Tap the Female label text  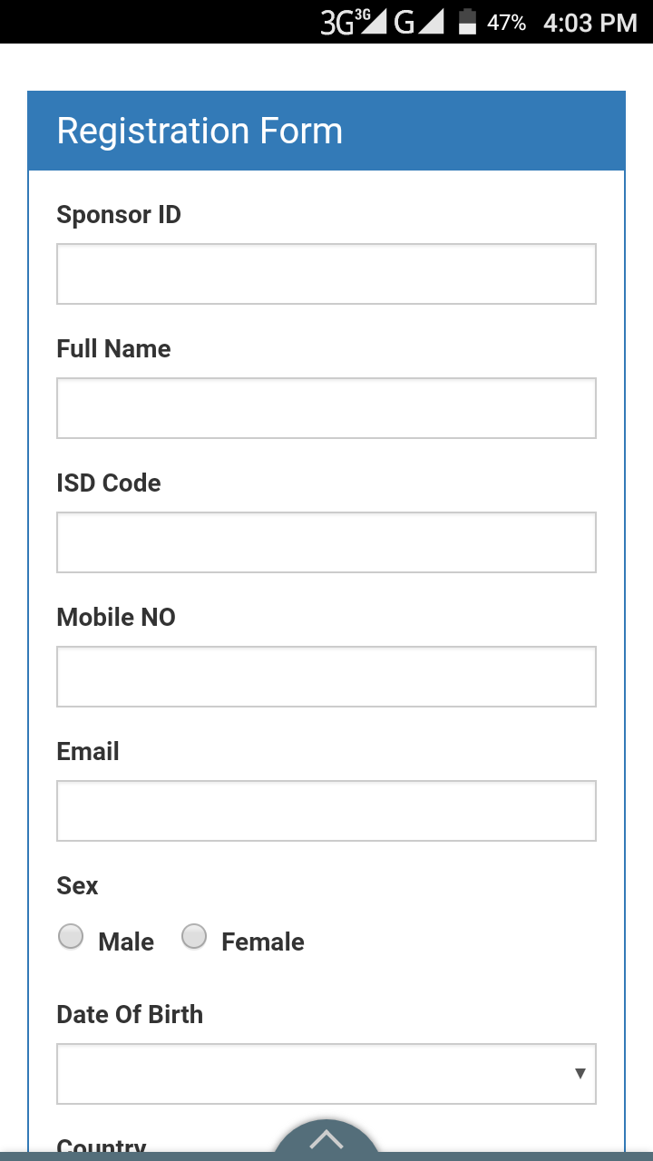(x=263, y=942)
